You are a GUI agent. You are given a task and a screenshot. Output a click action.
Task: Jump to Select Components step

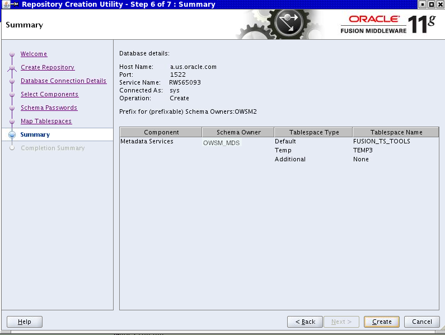(x=49, y=94)
